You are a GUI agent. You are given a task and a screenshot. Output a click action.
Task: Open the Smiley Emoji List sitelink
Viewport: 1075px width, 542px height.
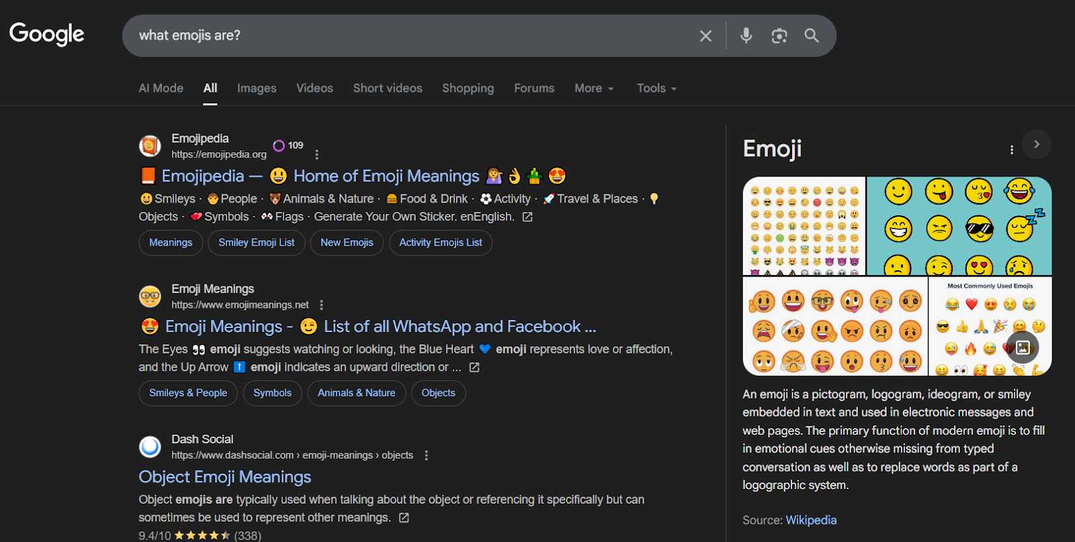click(x=256, y=243)
